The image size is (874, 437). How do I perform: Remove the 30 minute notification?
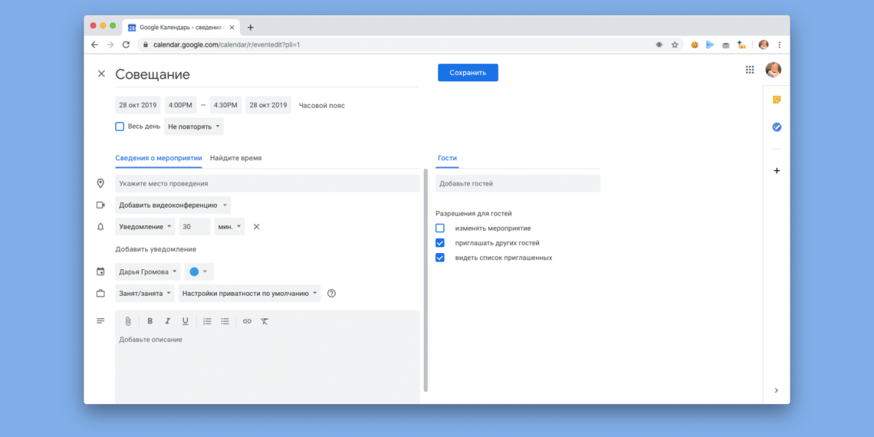(257, 227)
